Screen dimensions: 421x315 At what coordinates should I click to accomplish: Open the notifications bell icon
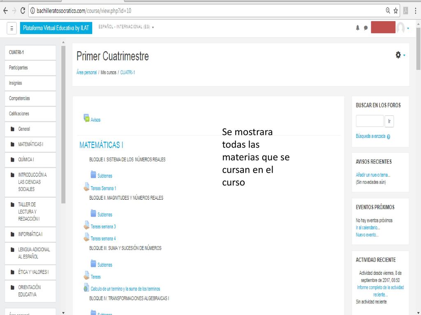tap(358, 27)
